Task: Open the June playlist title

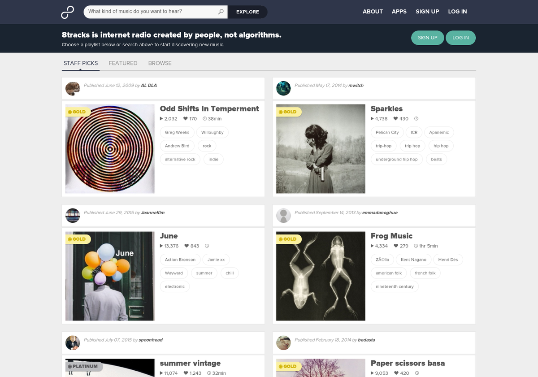Action: coord(169,236)
